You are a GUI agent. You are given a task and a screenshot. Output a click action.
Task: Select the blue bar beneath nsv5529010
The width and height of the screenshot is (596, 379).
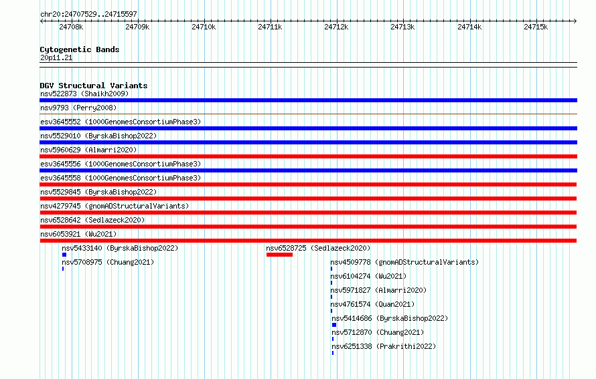pos(308,142)
